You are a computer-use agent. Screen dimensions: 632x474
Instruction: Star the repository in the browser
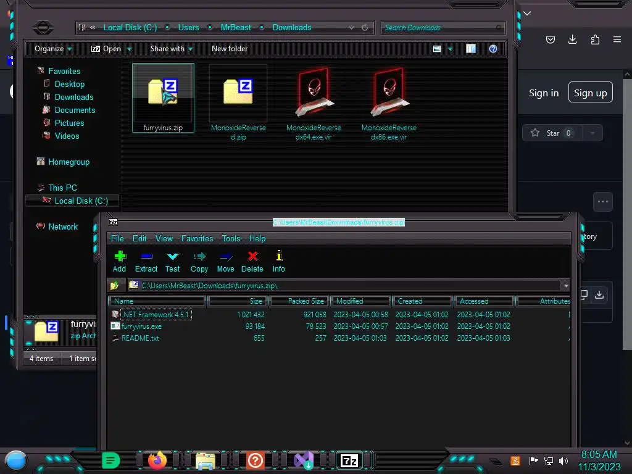coord(552,133)
